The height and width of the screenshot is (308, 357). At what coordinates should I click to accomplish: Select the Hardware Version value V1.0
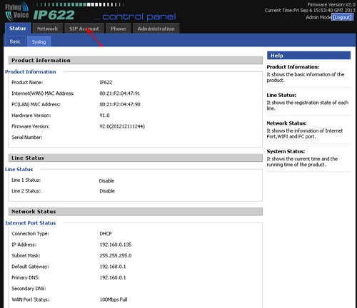coord(104,115)
